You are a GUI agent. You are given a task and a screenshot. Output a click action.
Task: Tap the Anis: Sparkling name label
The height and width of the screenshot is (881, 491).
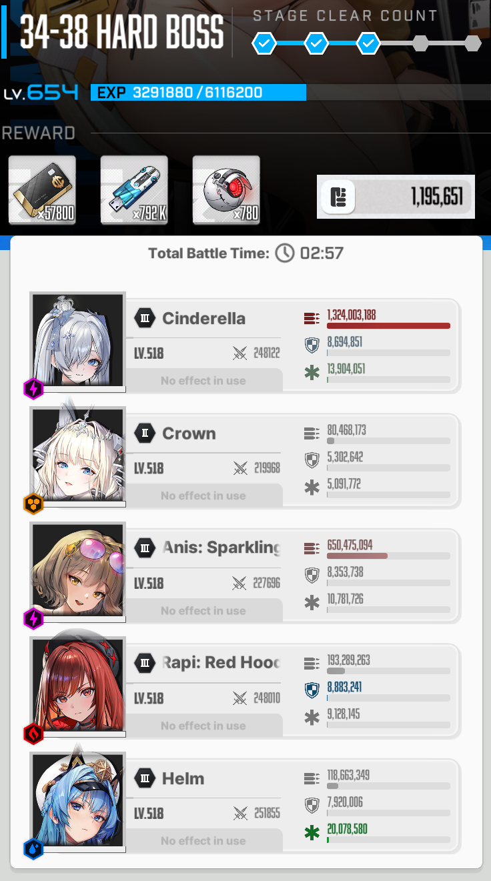pos(221,548)
